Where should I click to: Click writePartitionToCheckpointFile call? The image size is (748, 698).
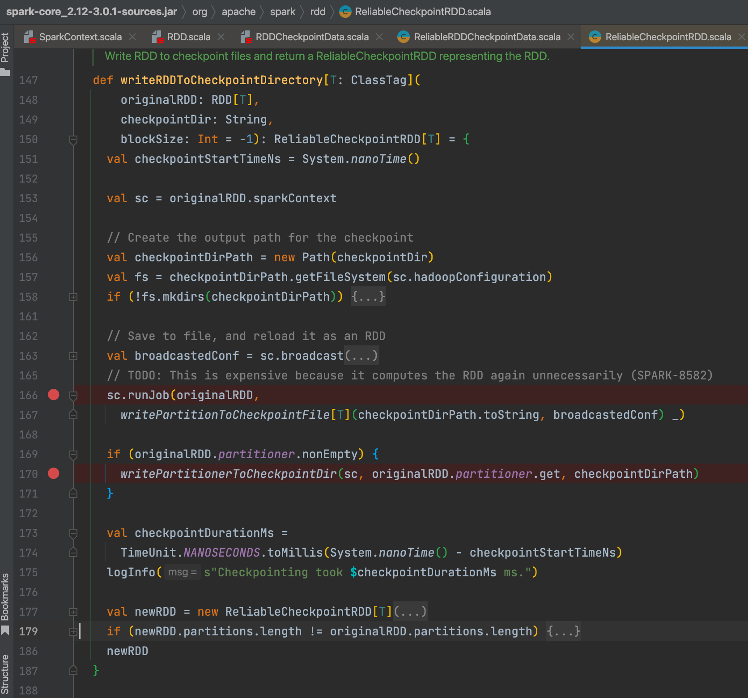pos(225,415)
